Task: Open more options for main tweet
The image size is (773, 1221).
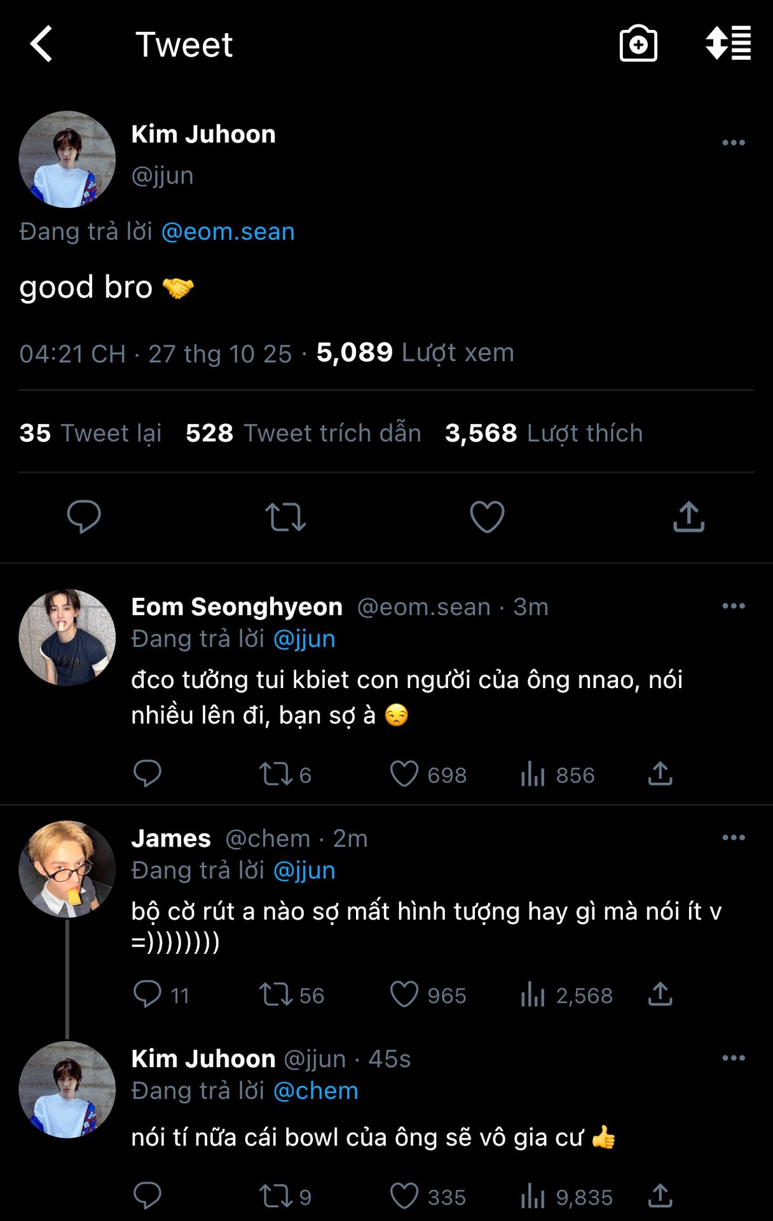Action: (733, 142)
